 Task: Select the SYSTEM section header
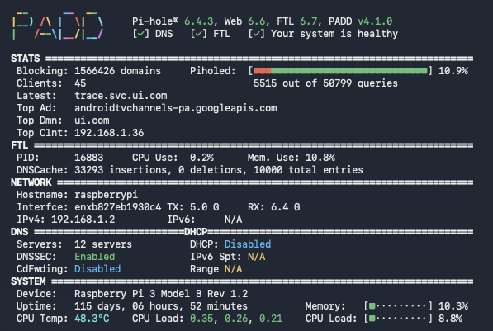tap(28, 281)
